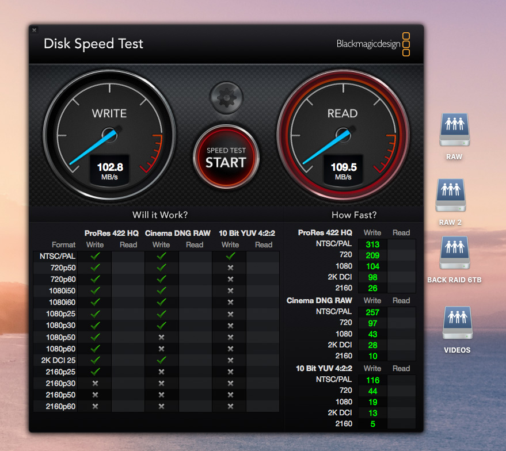Click 10 Bit YUV 2160 write value 5
Image resolution: width=506 pixels, height=451 pixels.
click(372, 424)
